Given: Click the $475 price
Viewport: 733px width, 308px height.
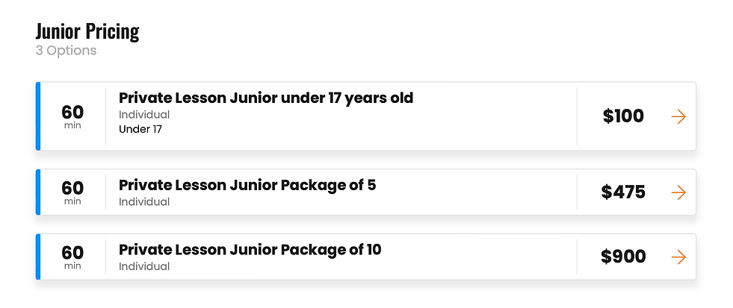Looking at the screenshot, I should pyautogui.click(x=623, y=192).
